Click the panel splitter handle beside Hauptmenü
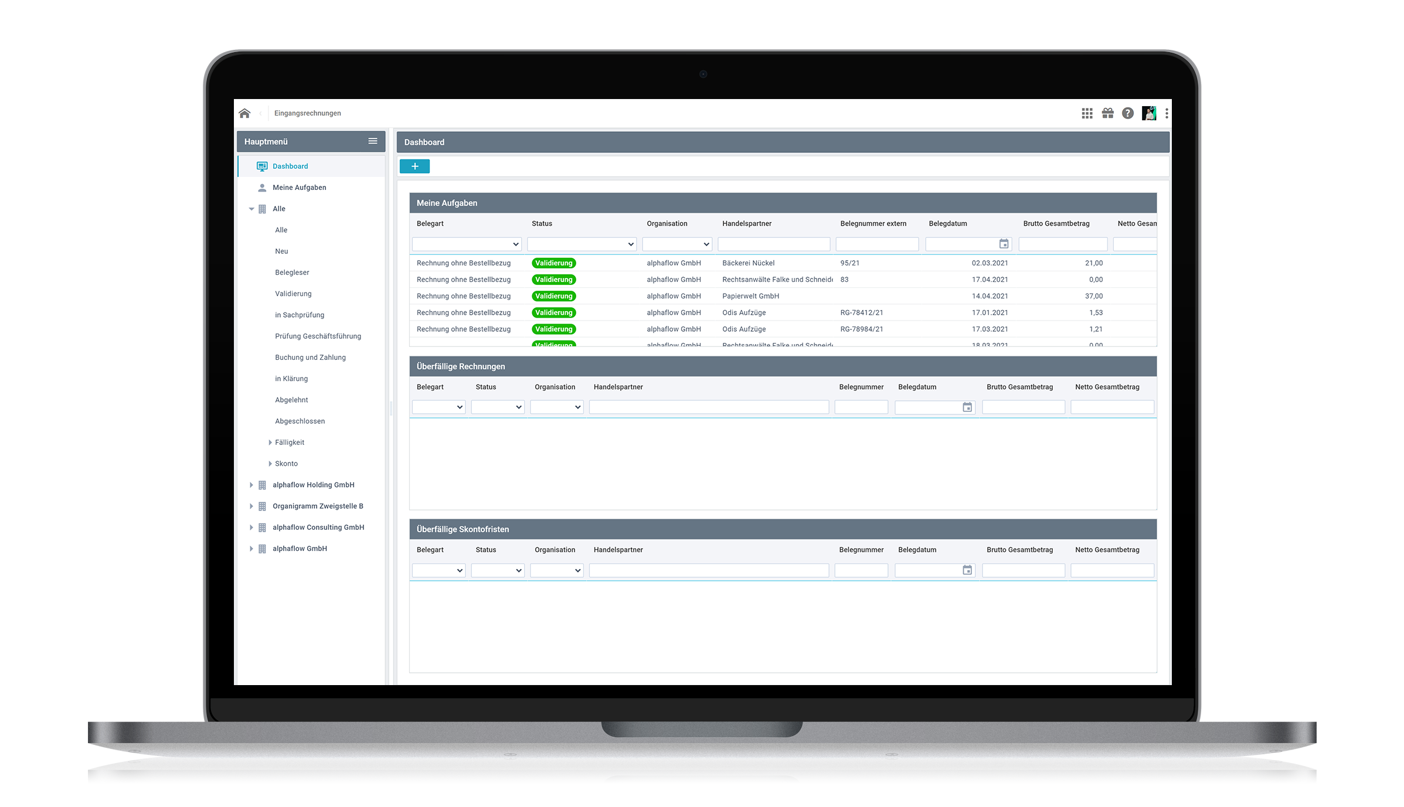Screen dimensions: 1404x807 390,408
